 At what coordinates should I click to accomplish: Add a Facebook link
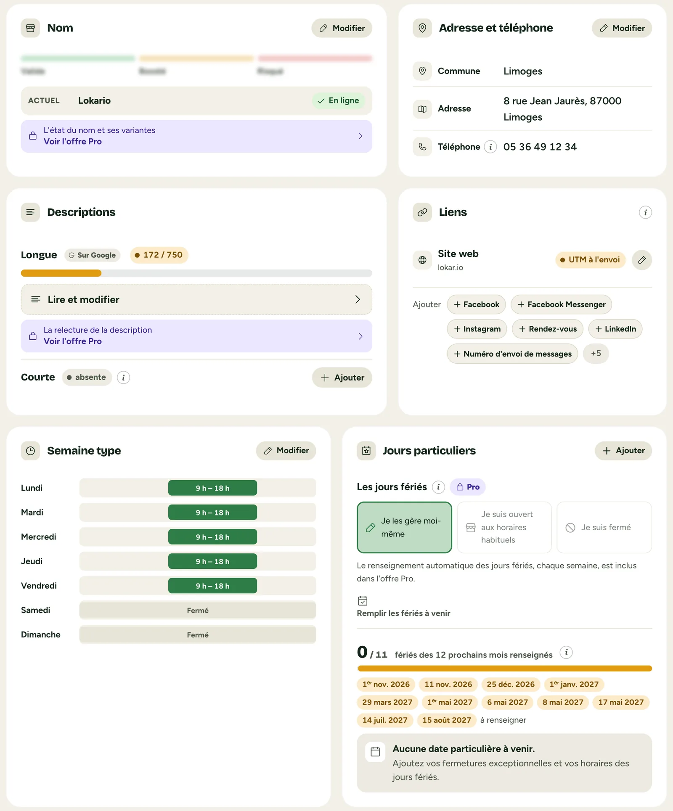pos(476,304)
